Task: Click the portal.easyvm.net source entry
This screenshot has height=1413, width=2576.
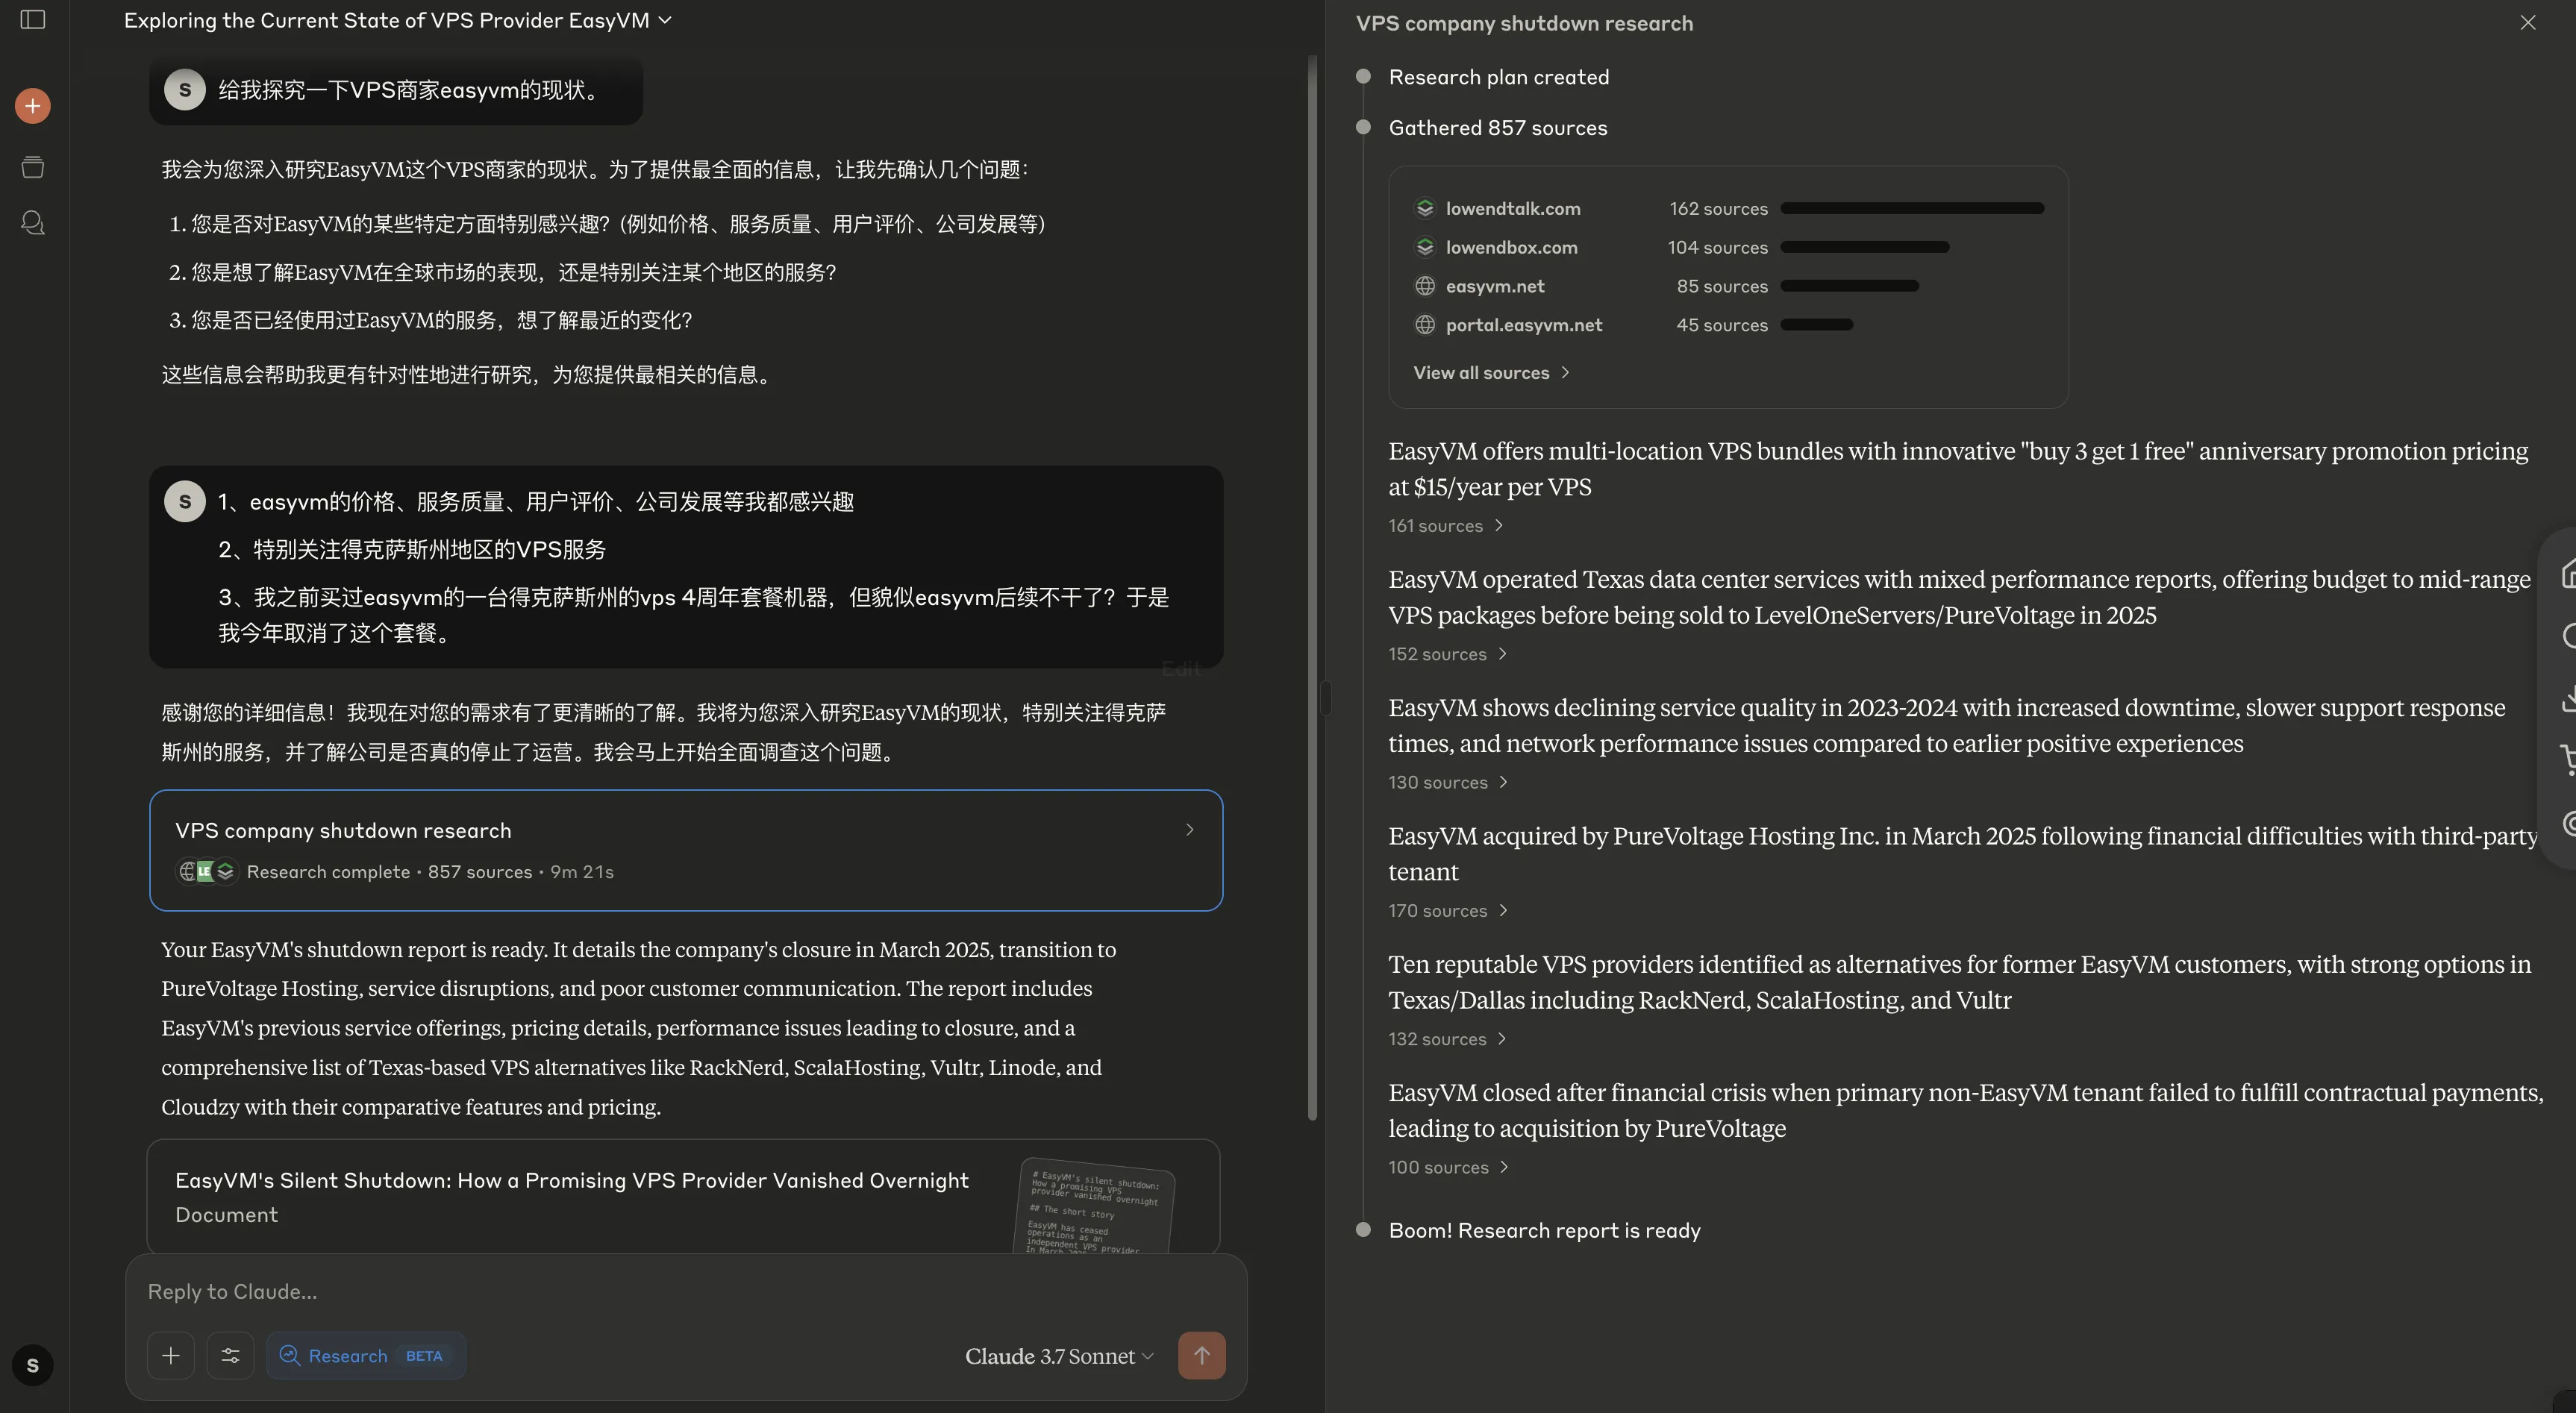Action: point(1728,325)
